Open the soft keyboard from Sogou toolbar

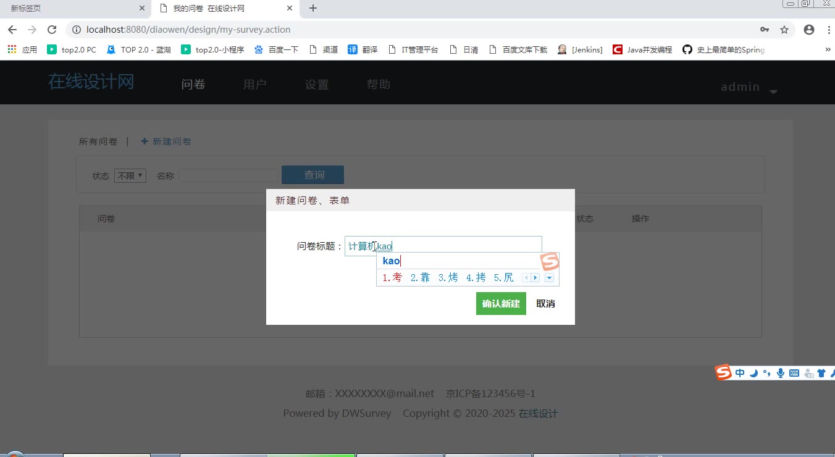pos(794,373)
